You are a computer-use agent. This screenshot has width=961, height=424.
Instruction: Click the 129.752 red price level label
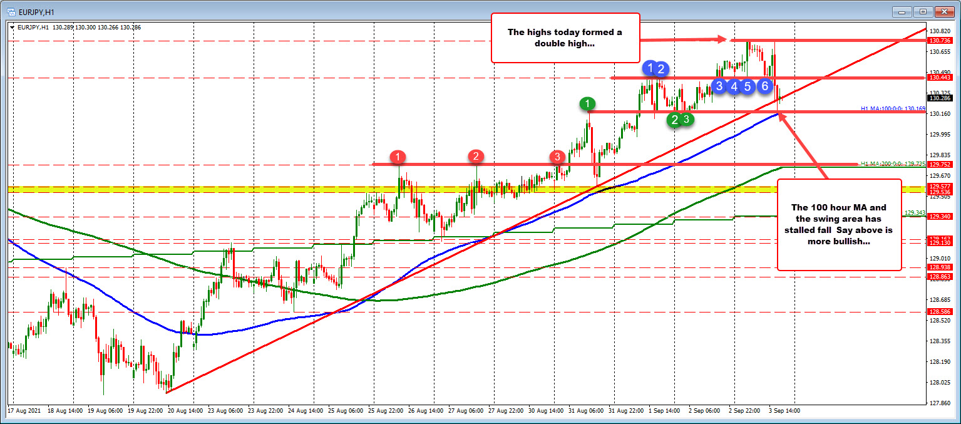[x=941, y=165]
